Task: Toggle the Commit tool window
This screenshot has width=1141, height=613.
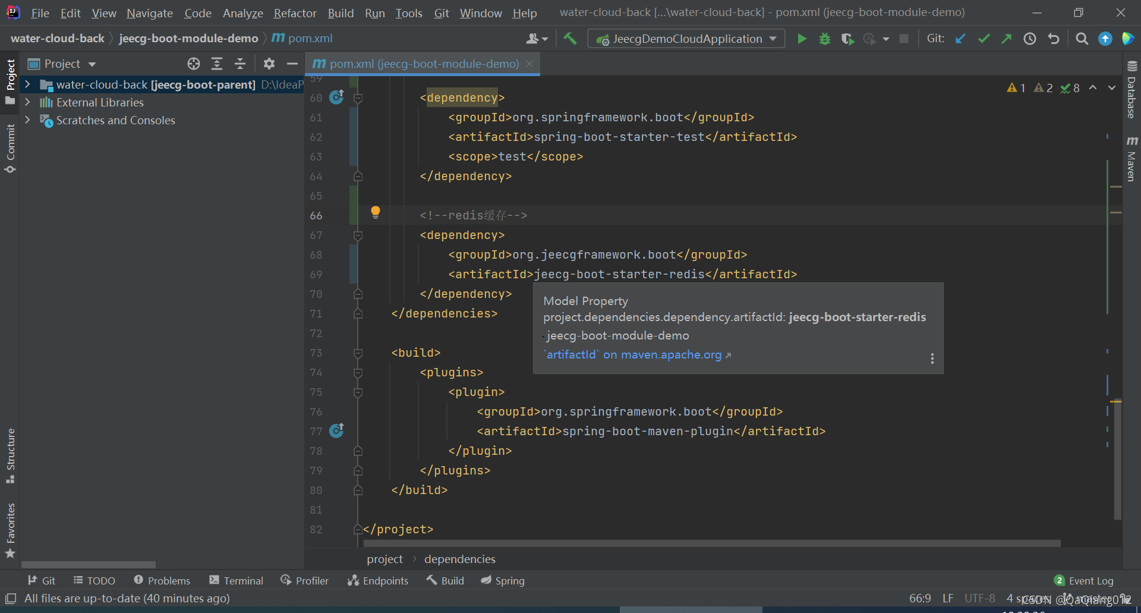Action: (x=10, y=149)
